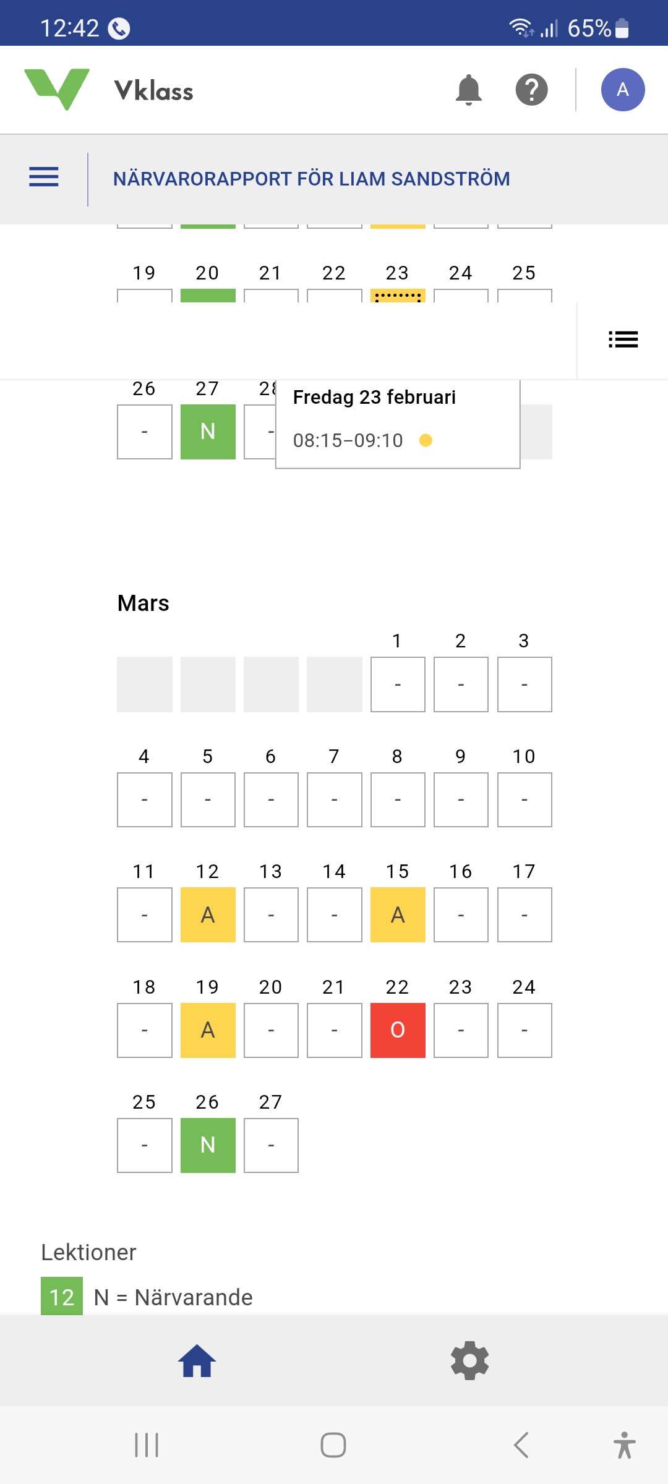Tap the green 12 Närvarande legend badge
The image size is (668, 1484).
pyautogui.click(x=62, y=1296)
